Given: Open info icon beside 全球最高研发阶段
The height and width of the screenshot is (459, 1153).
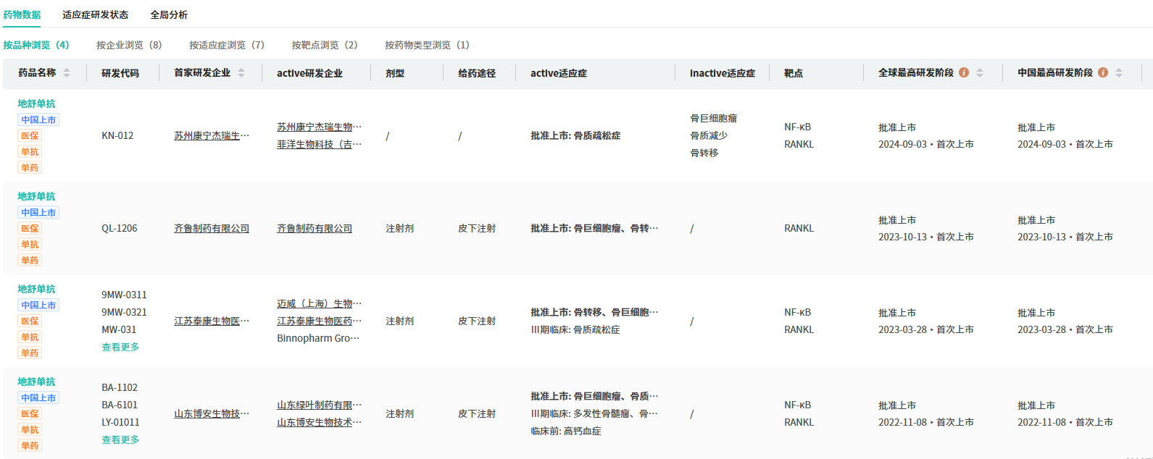Looking at the screenshot, I should pos(964,72).
